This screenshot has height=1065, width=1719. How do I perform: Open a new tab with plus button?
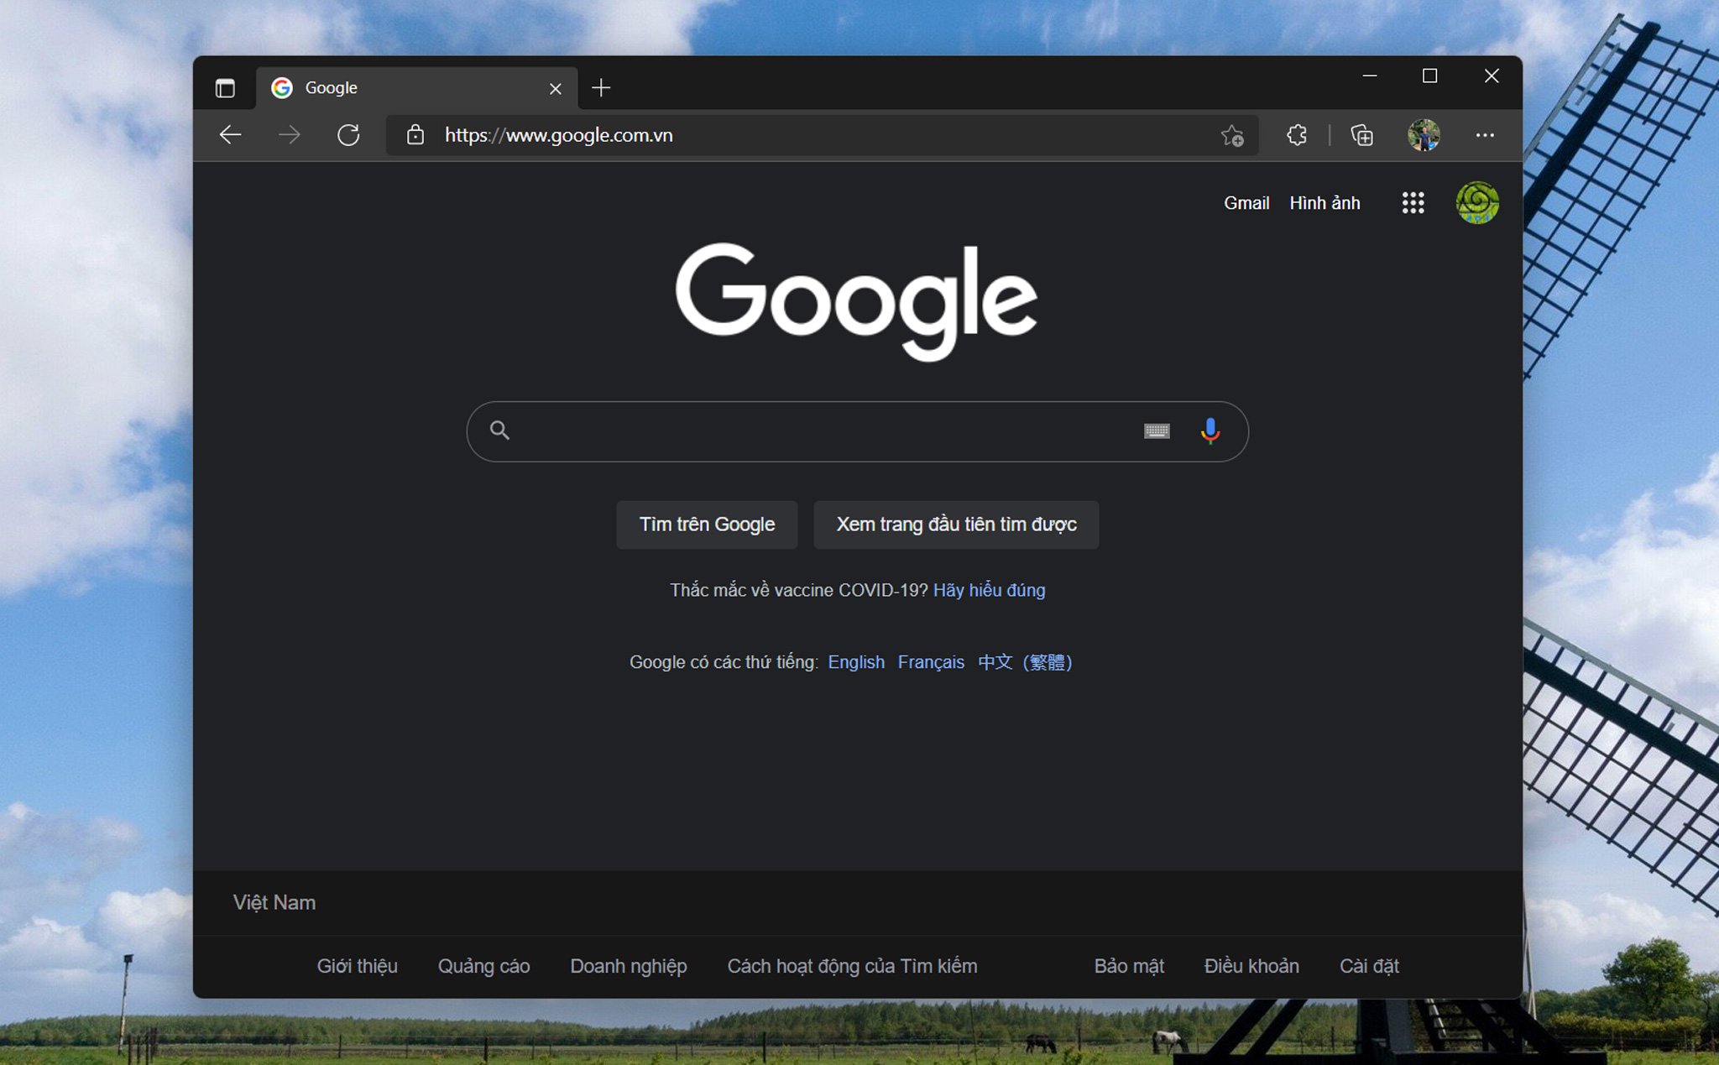click(x=601, y=87)
